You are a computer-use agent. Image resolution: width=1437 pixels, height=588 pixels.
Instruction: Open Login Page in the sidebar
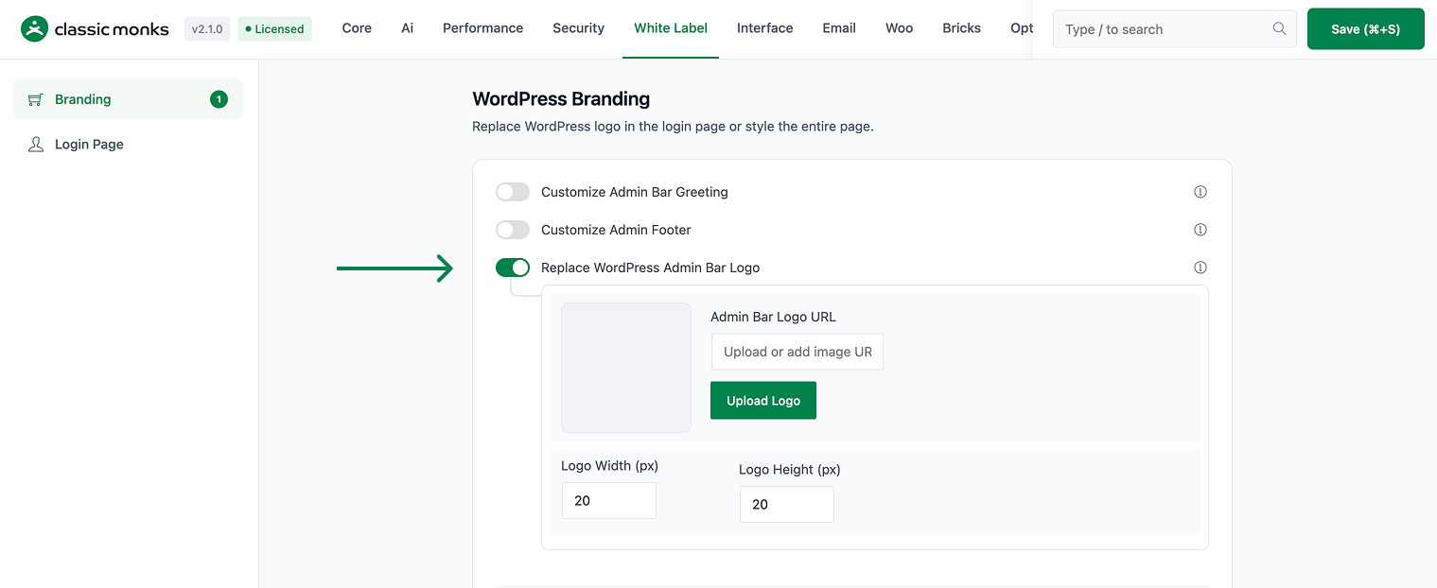128,145
